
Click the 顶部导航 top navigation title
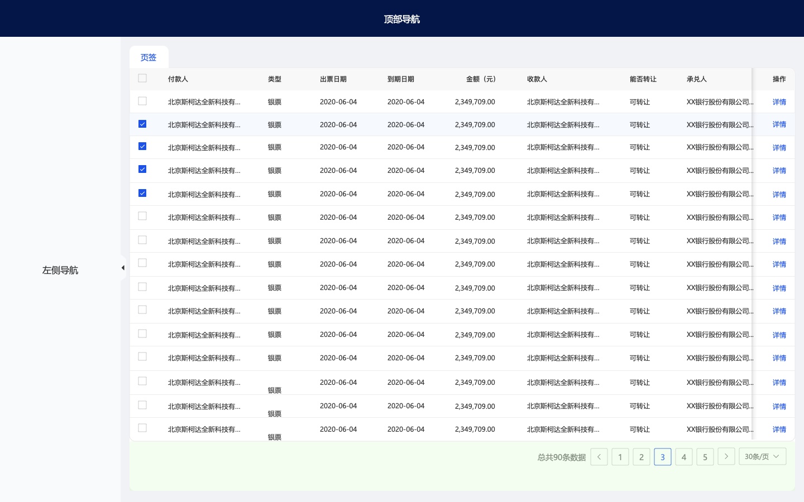point(402,19)
